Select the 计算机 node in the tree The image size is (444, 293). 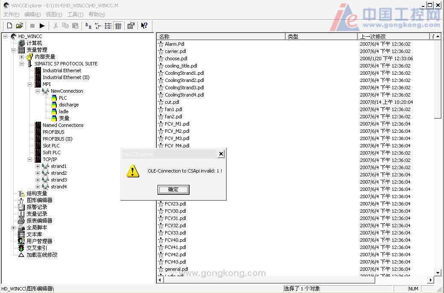pyautogui.click(x=34, y=43)
